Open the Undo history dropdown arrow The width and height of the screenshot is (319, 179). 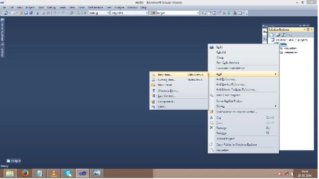click(x=58, y=13)
